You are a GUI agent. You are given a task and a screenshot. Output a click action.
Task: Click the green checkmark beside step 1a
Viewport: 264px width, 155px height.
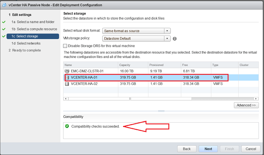click(4, 22)
